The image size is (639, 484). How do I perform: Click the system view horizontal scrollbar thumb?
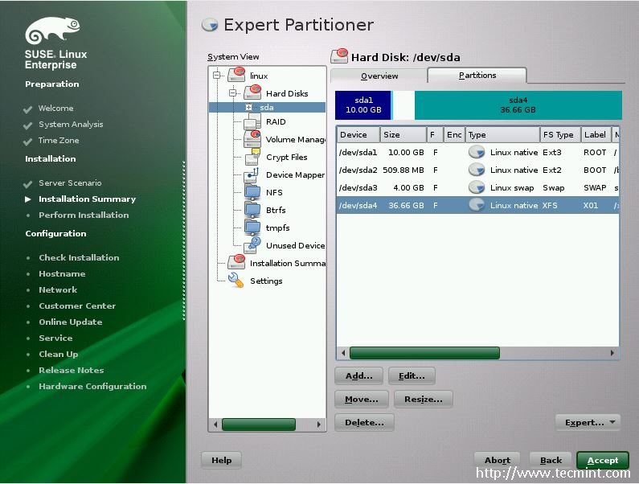pos(259,425)
